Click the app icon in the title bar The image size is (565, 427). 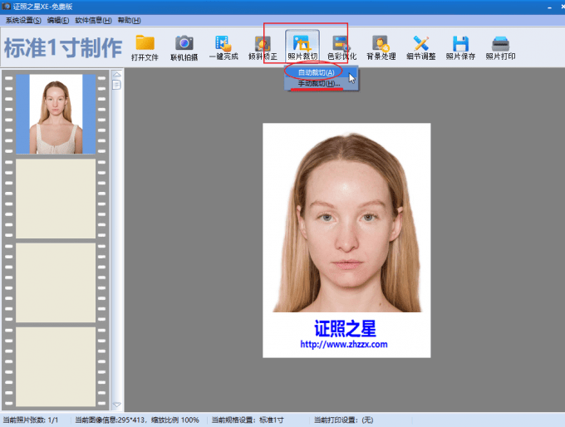pos(6,7)
